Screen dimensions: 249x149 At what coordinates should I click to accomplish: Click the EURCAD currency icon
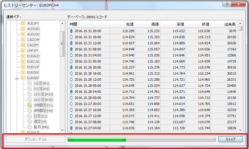click(x=23, y=62)
